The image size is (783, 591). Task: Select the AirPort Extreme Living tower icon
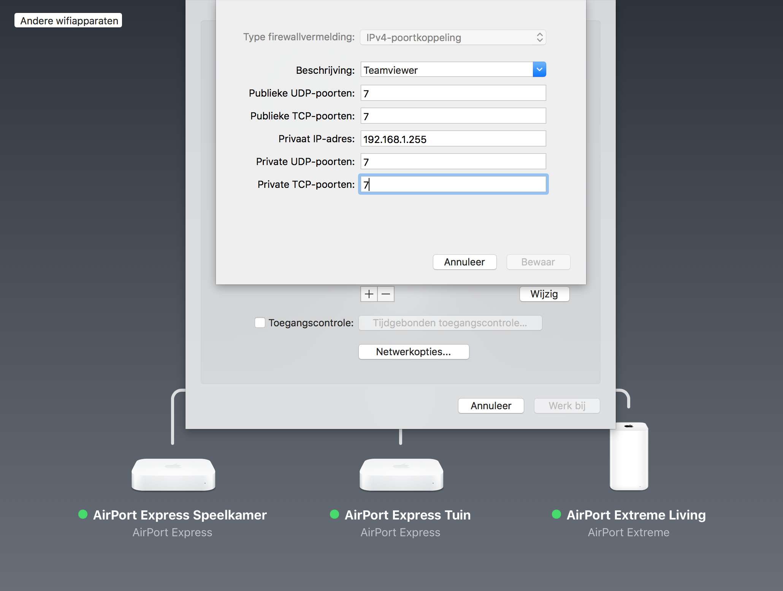[629, 456]
